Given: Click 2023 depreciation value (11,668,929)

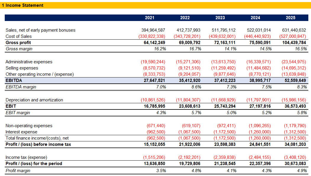Looking at the screenshot, I should tap(223, 100).
